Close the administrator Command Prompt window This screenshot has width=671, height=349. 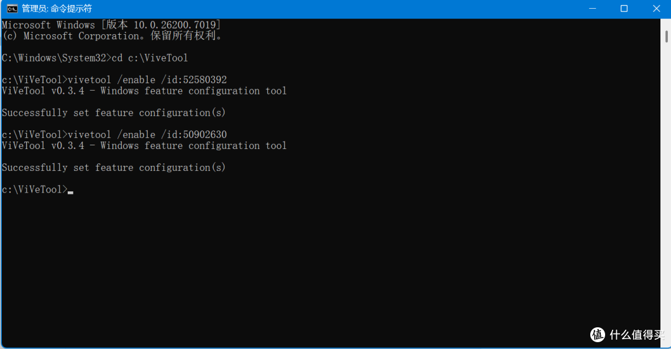[656, 9]
